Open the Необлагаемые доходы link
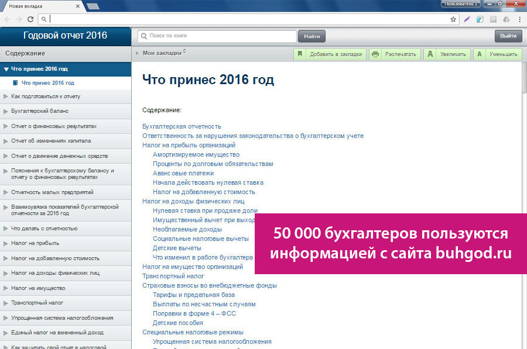This screenshot has width=527, height=349. (187, 230)
